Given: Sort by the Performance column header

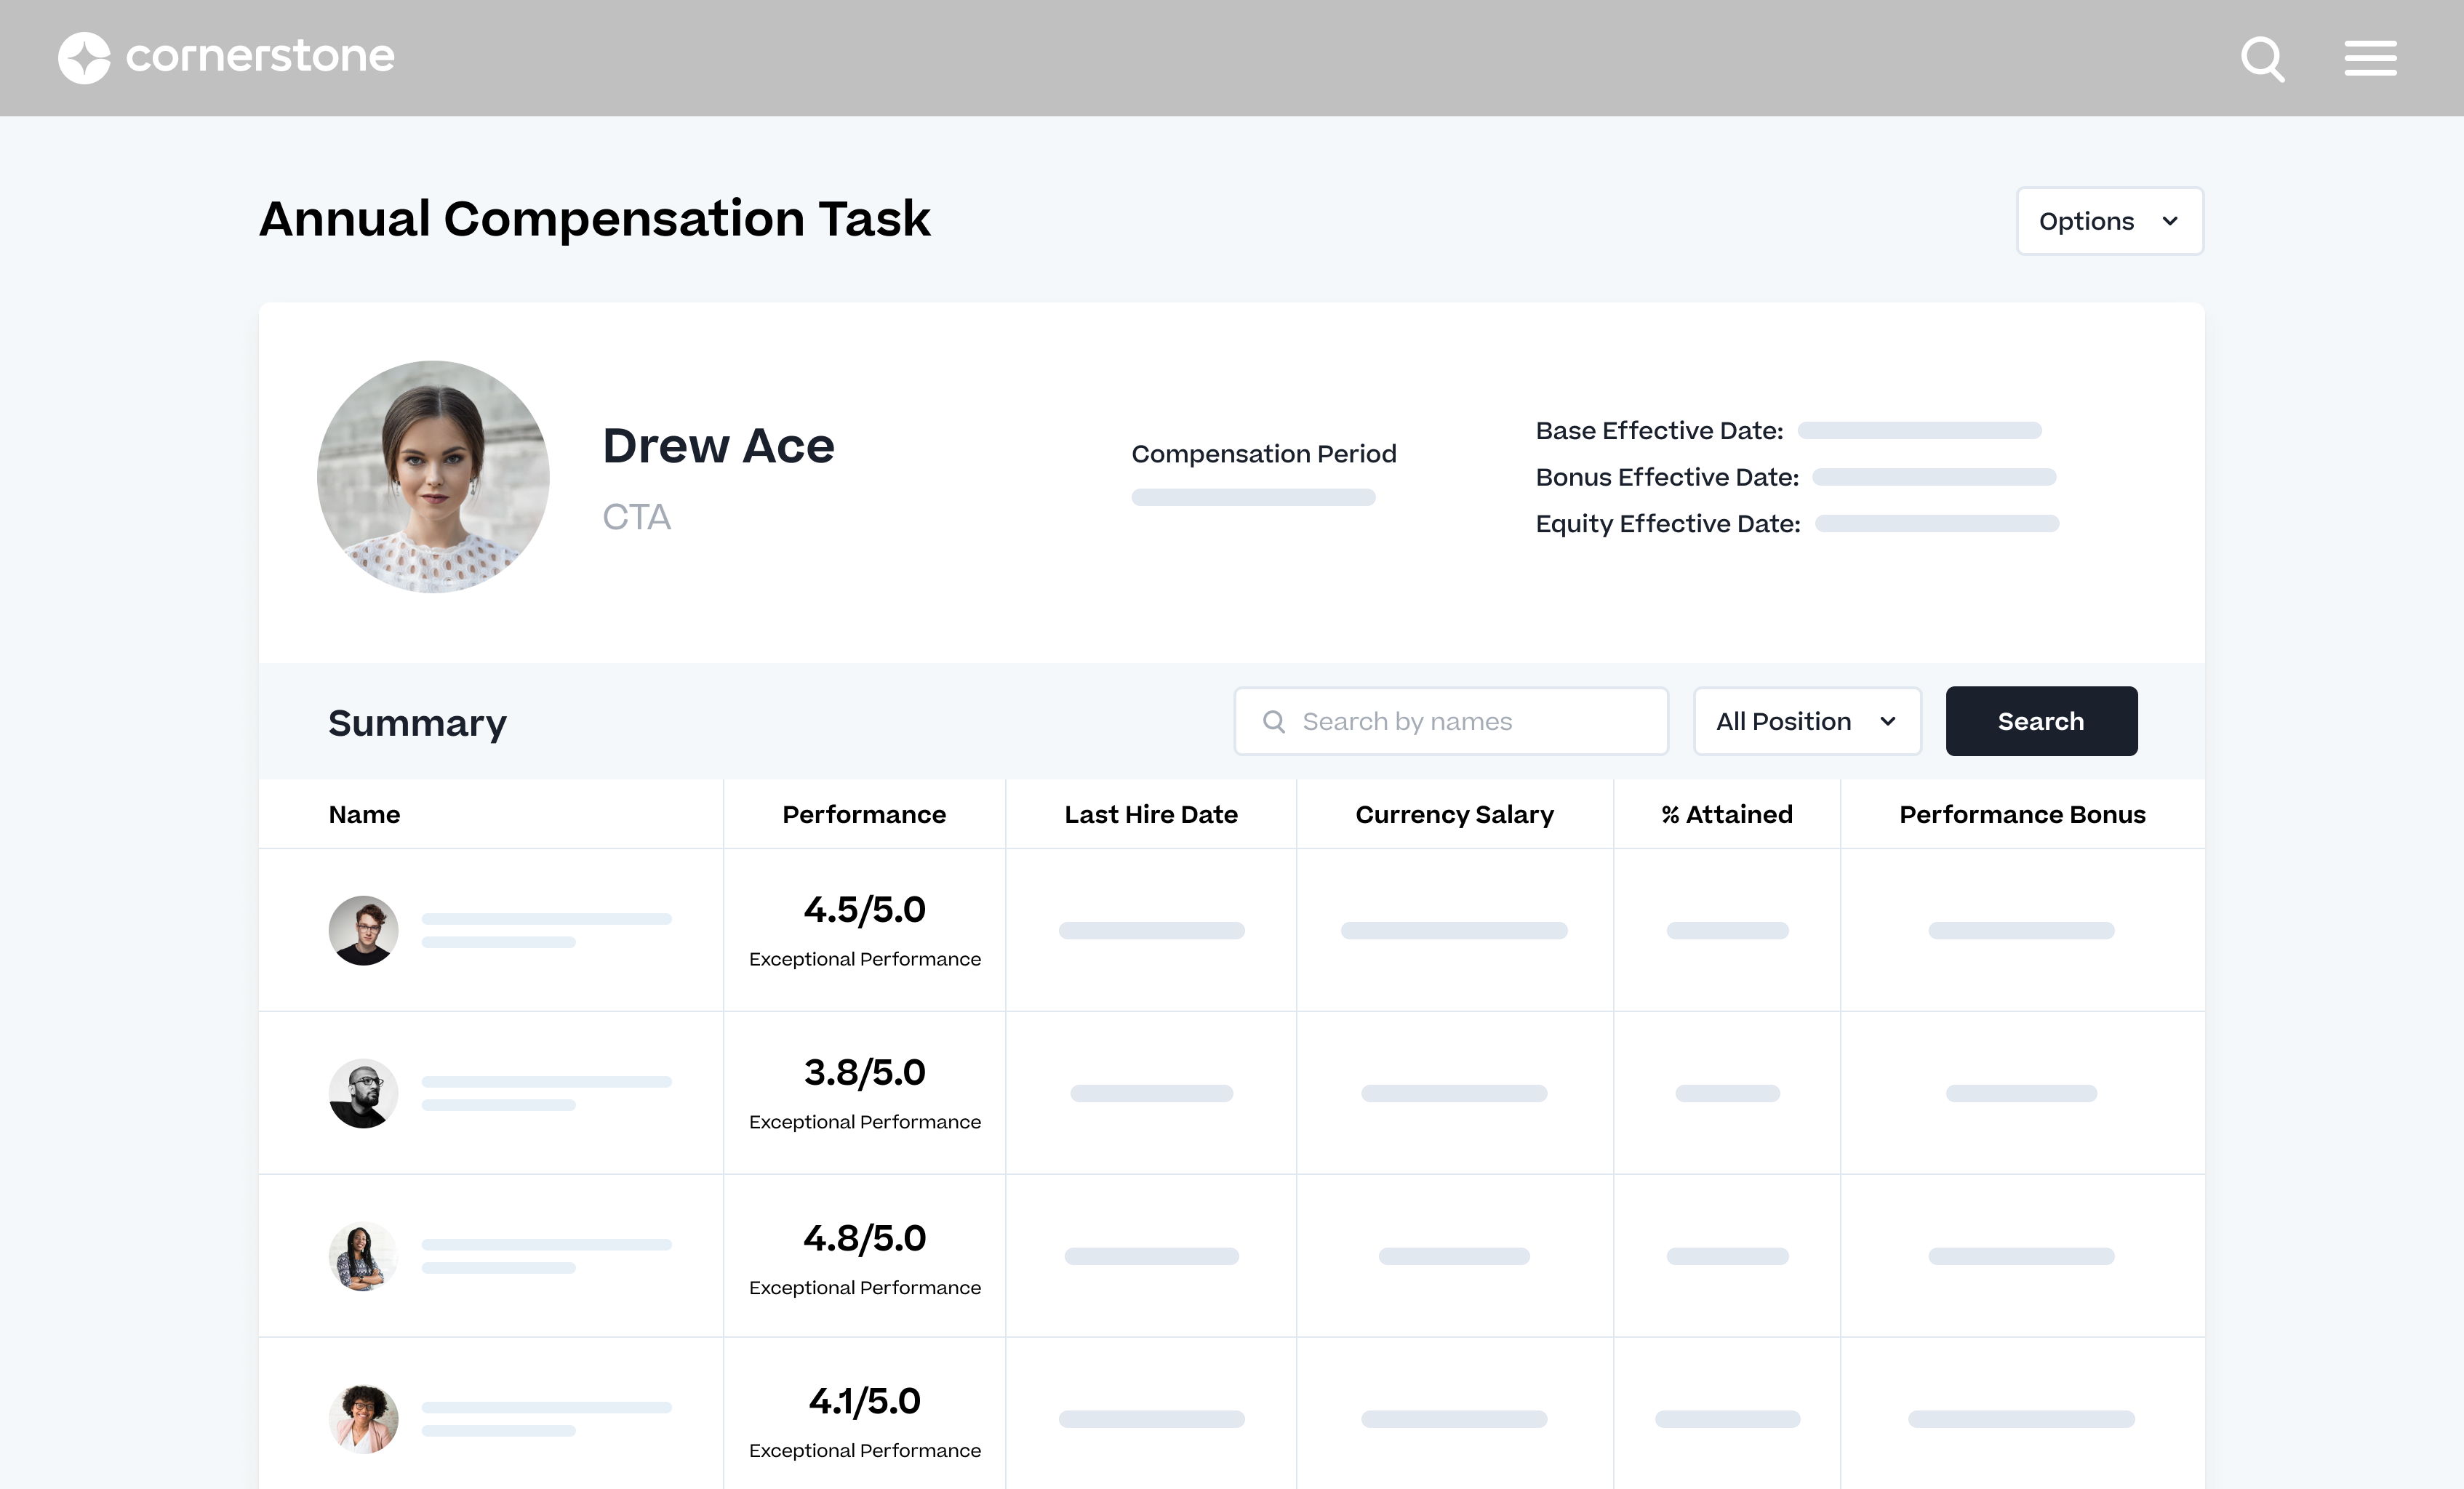Looking at the screenshot, I should [863, 814].
